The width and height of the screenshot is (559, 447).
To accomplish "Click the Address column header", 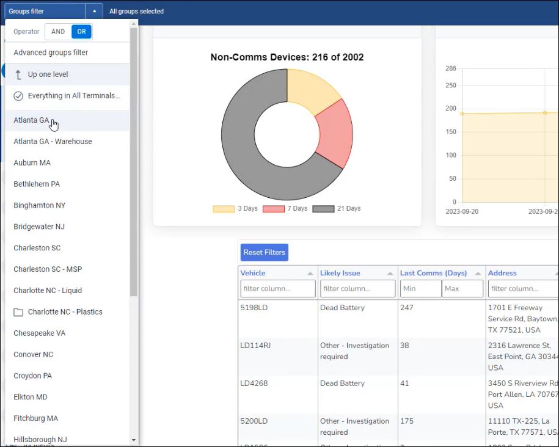I will (x=502, y=273).
